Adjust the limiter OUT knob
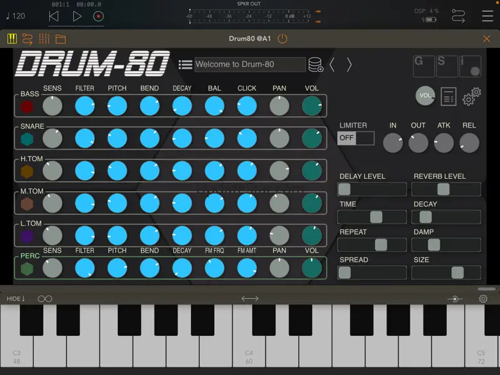The width and height of the screenshot is (500, 375). point(418,143)
